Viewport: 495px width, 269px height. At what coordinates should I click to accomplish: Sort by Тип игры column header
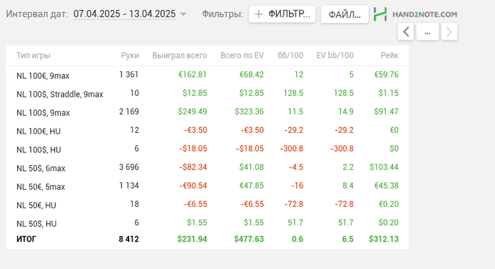(33, 56)
